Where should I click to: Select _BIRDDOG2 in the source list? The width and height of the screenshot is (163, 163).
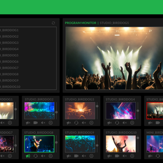(x=9, y=37)
